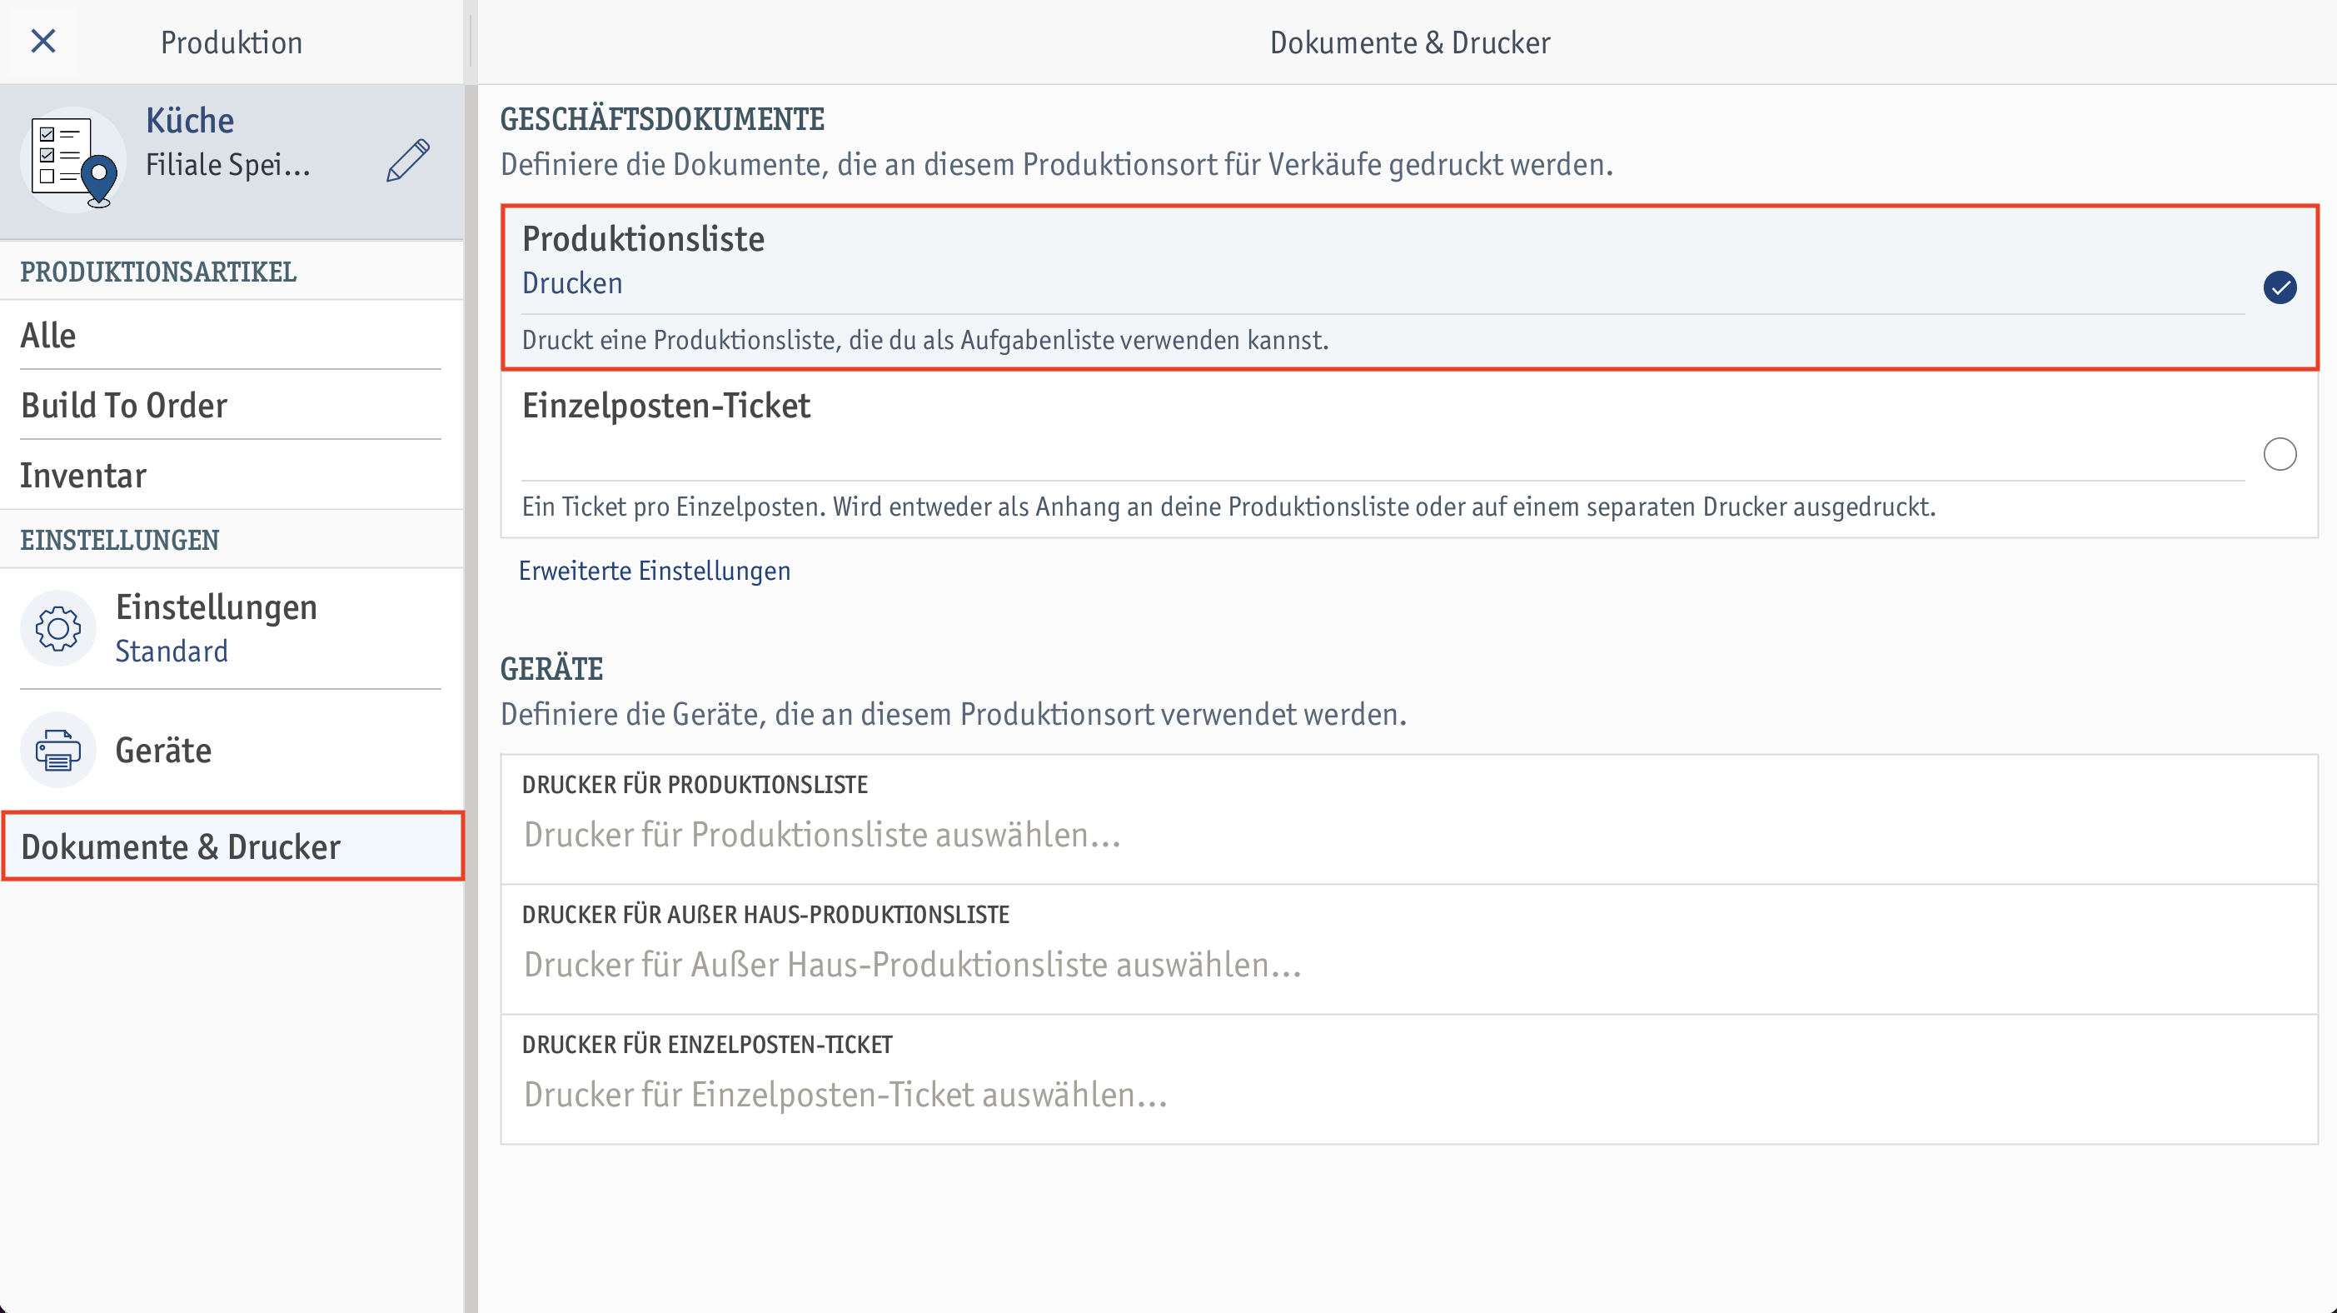Click the Küche checklist location icon
2337x1313 pixels.
(x=73, y=160)
